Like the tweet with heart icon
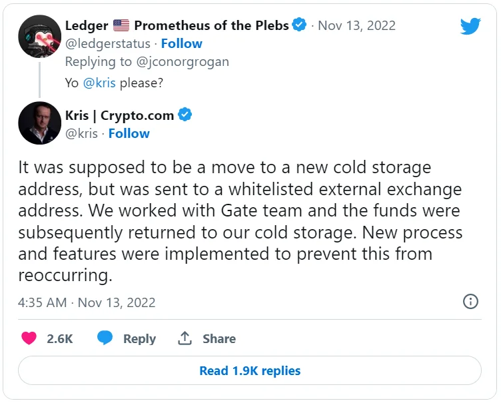501x405 pixels. click(29, 338)
